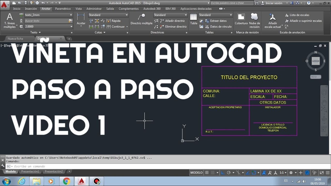Toggle polar tracking in status bar

point(229,173)
